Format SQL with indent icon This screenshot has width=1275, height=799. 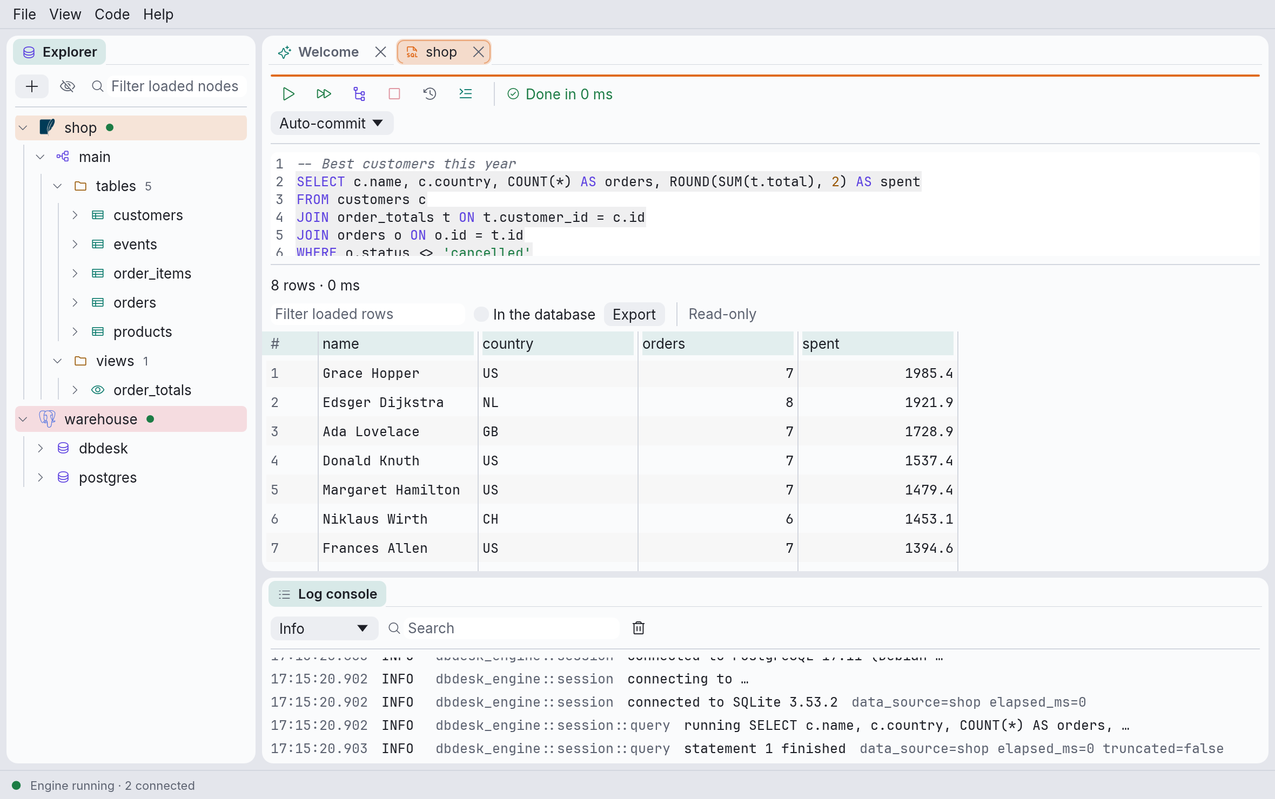465,94
